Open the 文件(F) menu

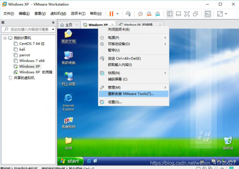click(x=9, y=14)
